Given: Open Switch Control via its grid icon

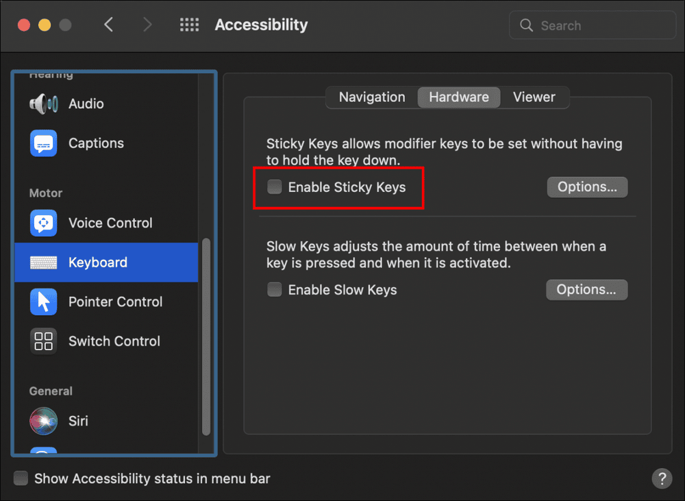Looking at the screenshot, I should pyautogui.click(x=44, y=341).
